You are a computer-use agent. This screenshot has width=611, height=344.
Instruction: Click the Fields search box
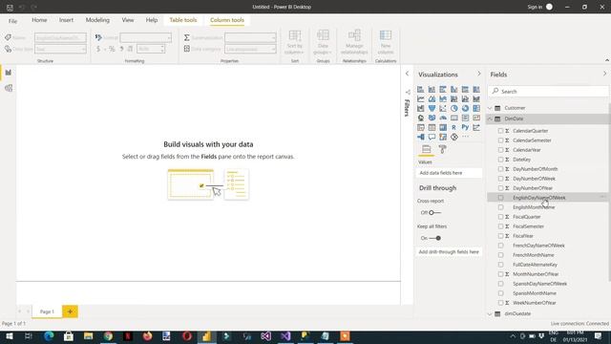548,92
